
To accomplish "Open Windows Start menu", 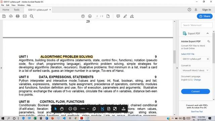I will pyautogui.click(x=3, y=118).
